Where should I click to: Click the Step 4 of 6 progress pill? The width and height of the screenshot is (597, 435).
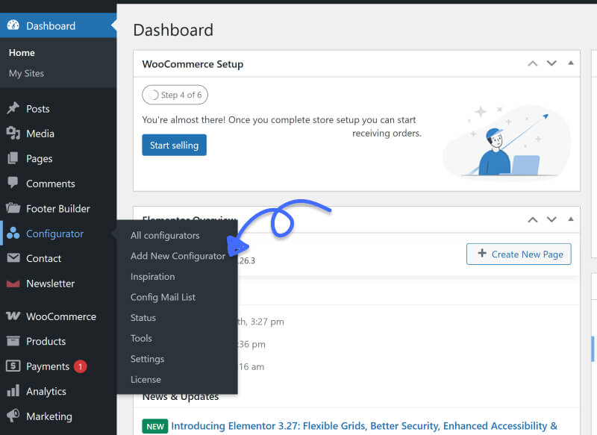pos(176,95)
